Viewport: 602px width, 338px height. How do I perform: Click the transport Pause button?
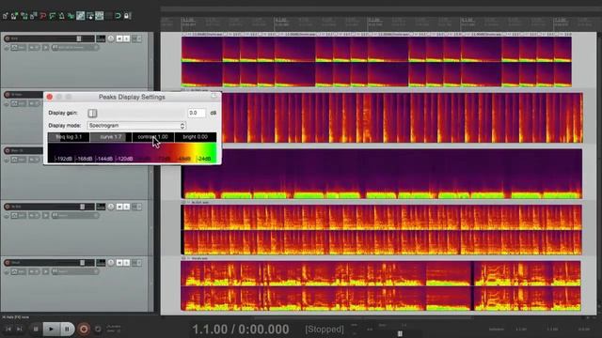pyautogui.click(x=67, y=329)
